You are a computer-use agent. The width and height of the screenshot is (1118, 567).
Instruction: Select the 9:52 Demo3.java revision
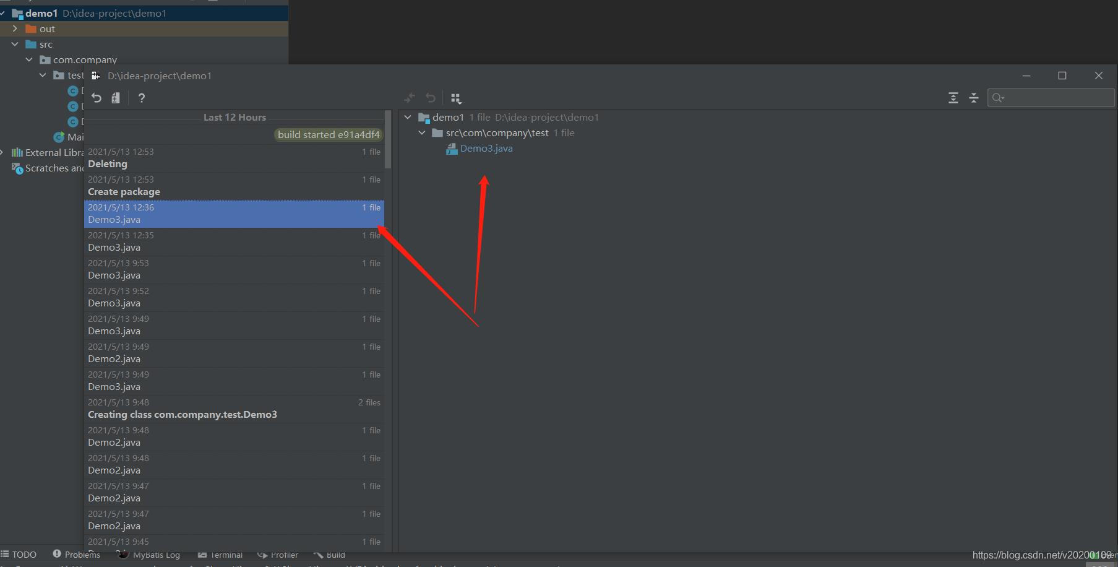click(234, 297)
